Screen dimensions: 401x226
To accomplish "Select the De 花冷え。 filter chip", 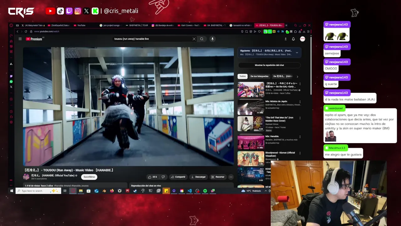I will point(283,76).
